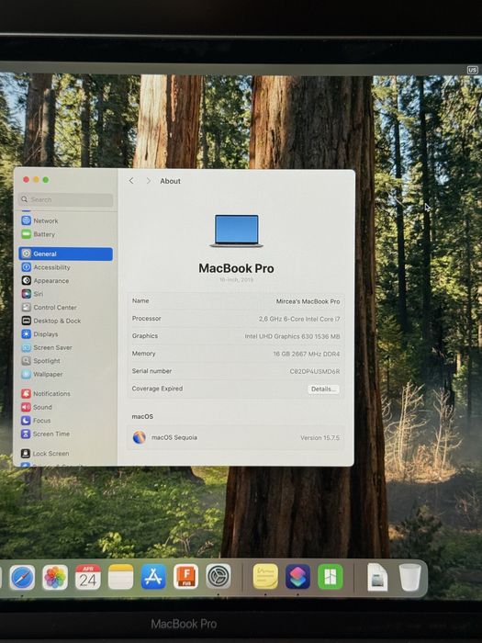Click the 16 GB 2667 MHz DDR4 value
Screen dimensions: 482x643
click(x=307, y=354)
